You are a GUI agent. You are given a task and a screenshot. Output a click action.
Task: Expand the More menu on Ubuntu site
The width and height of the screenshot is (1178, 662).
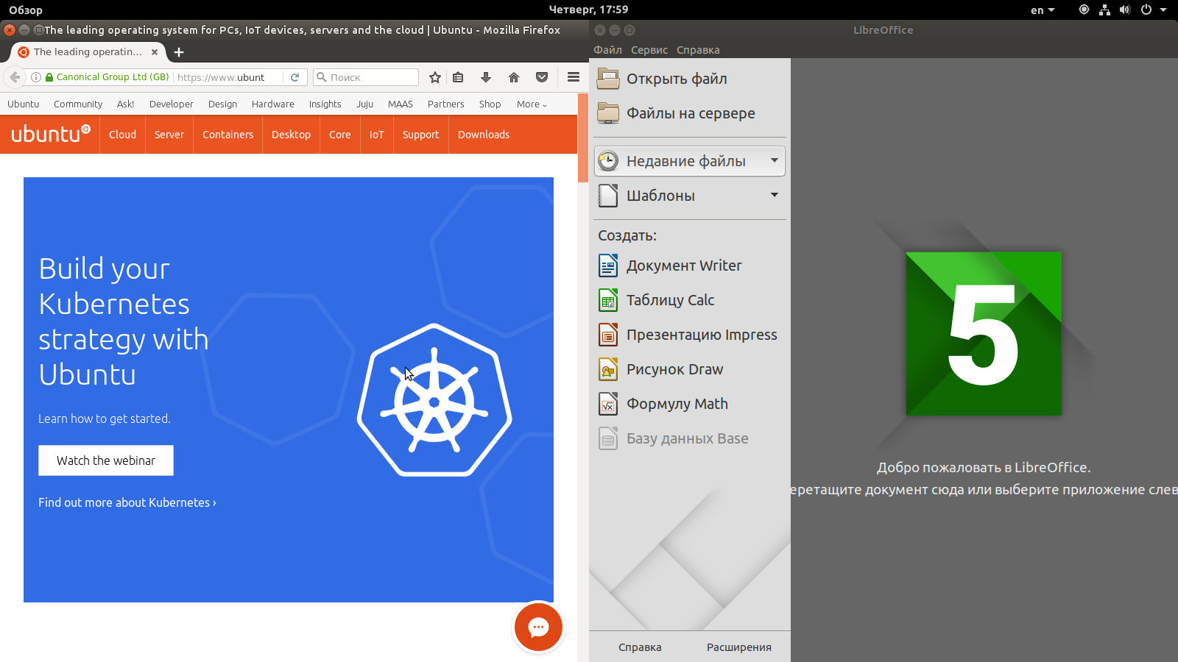(532, 104)
